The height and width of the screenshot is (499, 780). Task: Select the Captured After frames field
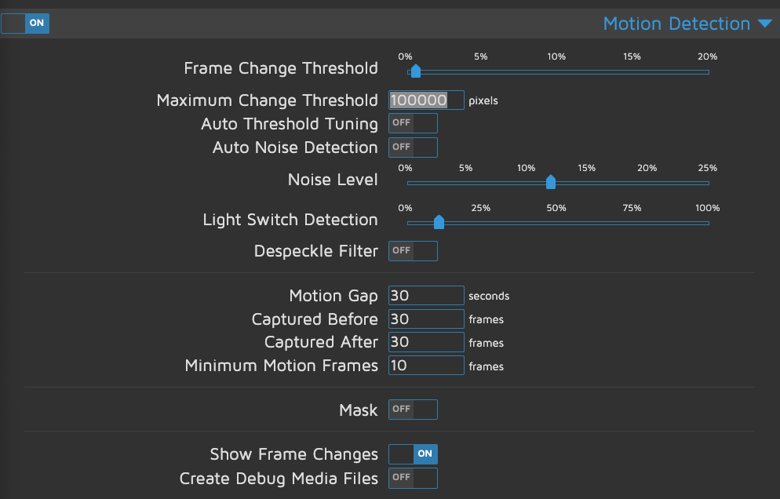pyautogui.click(x=426, y=342)
